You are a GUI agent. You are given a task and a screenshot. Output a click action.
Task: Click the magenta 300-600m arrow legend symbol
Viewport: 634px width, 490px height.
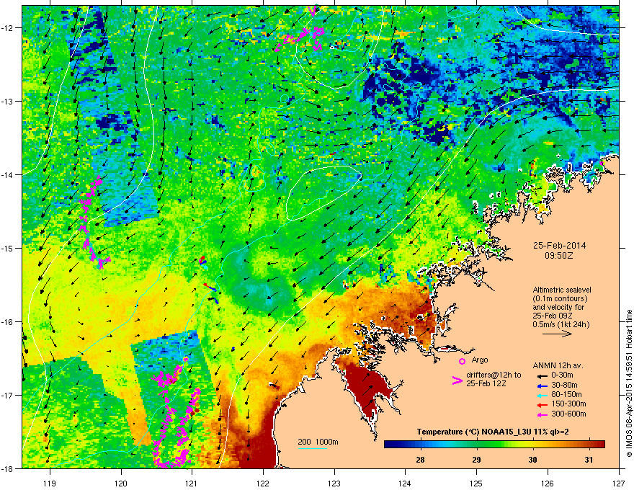(543, 414)
